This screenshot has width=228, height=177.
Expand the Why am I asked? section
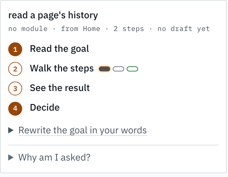[54, 157]
